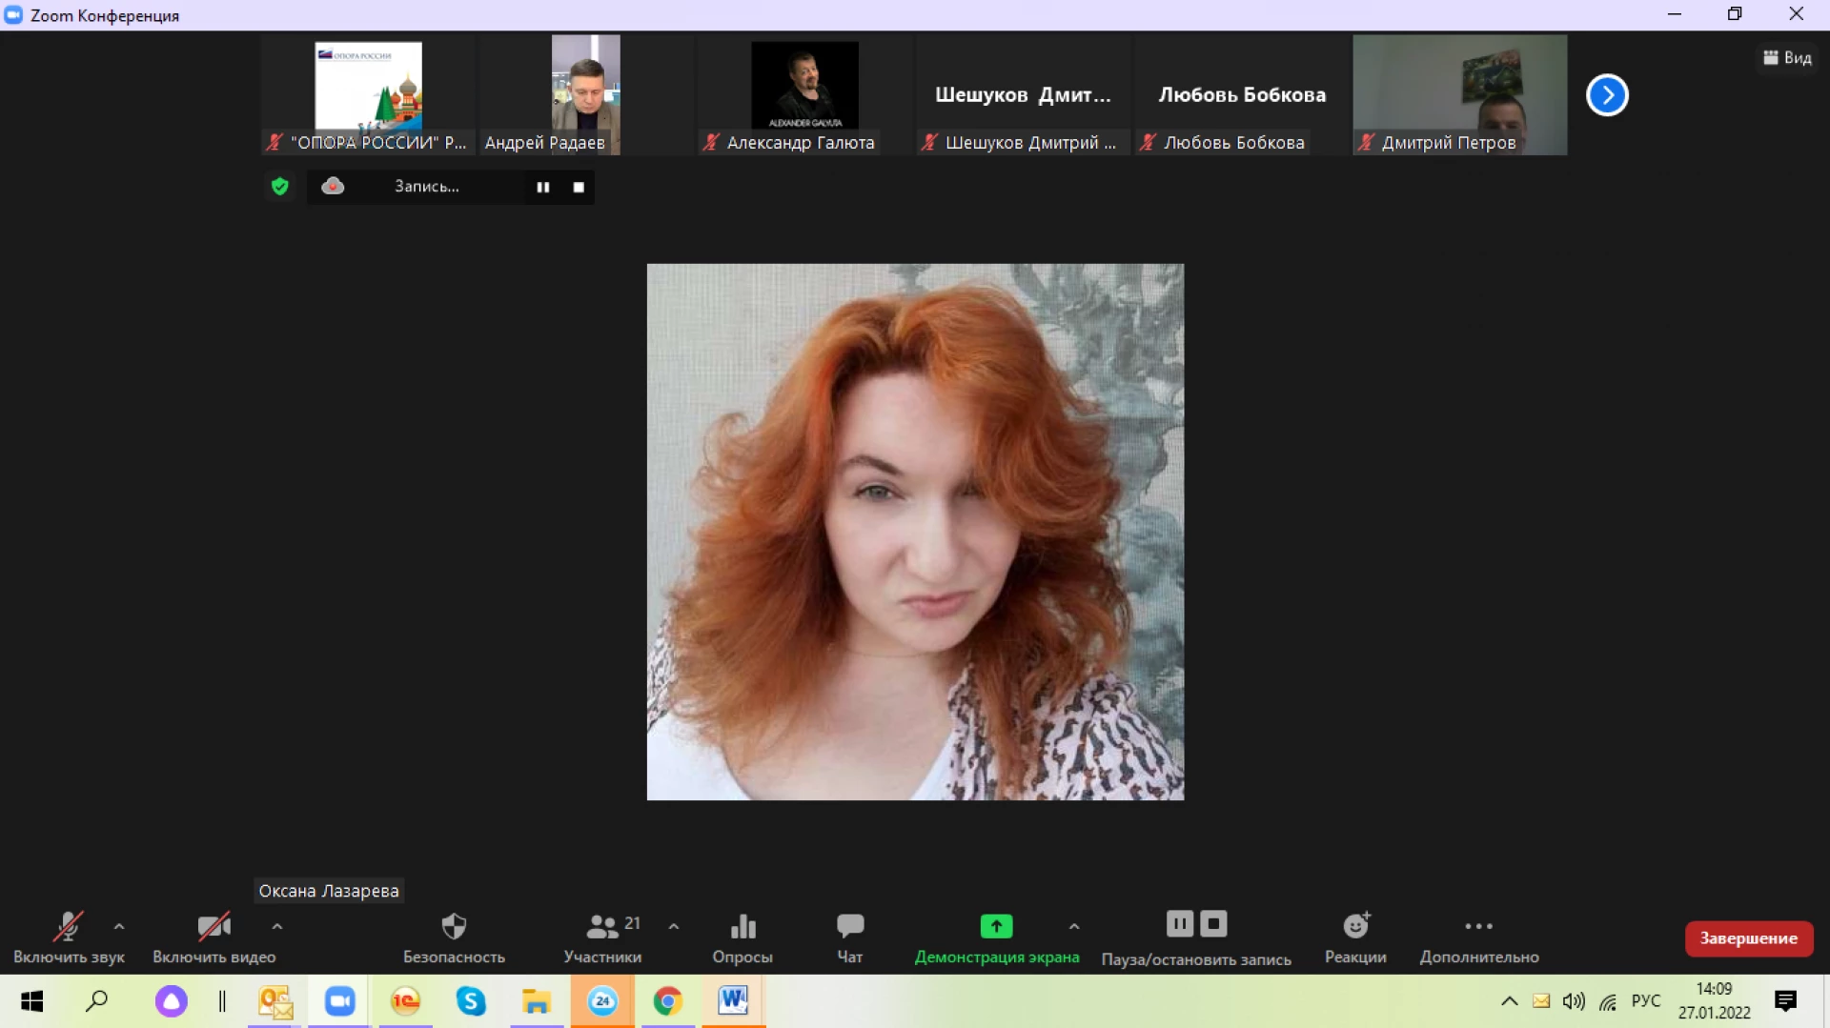This screenshot has width=1830, height=1028.
Task: Select Любовь Бобкова participant tile
Action: 1242,94
